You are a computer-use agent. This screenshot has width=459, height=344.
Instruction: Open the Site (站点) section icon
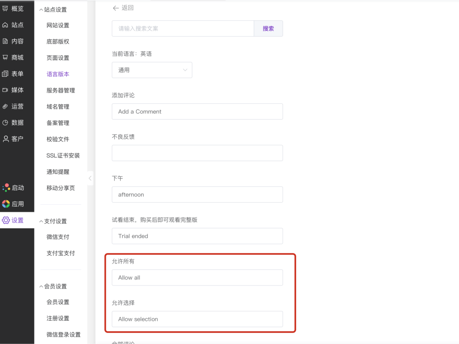tap(6, 25)
